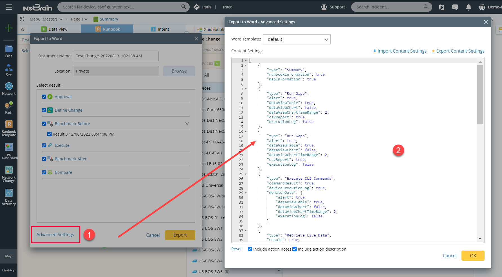The image size is (502, 277).
Task: Open Network in the left sidebar
Action: pyautogui.click(x=9, y=89)
